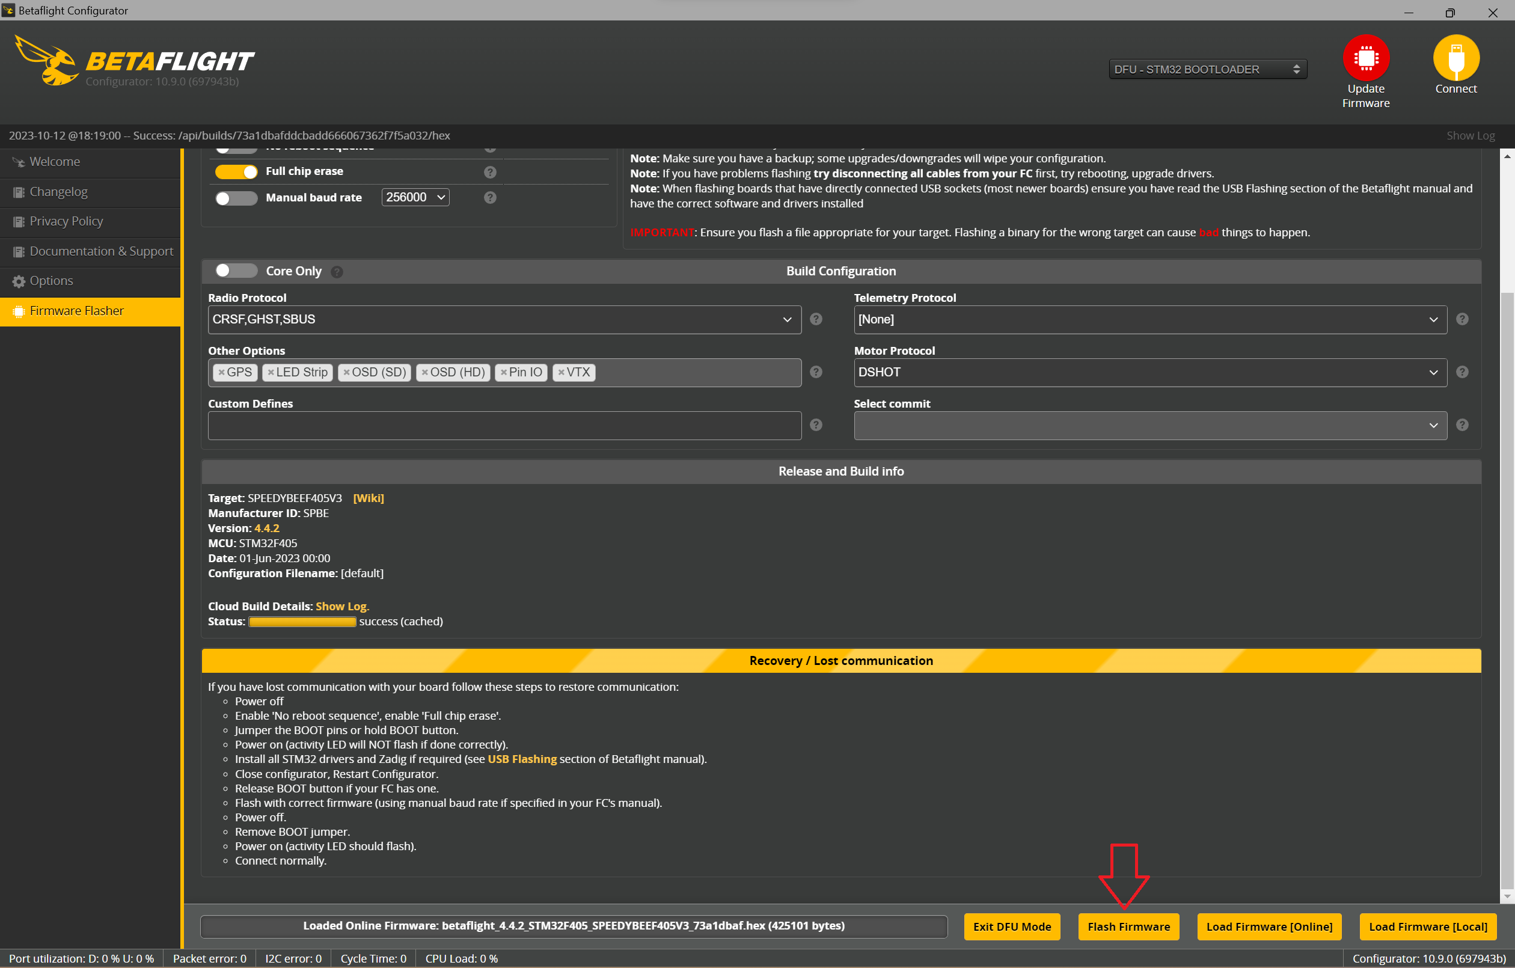Click 'CPU Load: 0 %' in status bar

pyautogui.click(x=461, y=958)
